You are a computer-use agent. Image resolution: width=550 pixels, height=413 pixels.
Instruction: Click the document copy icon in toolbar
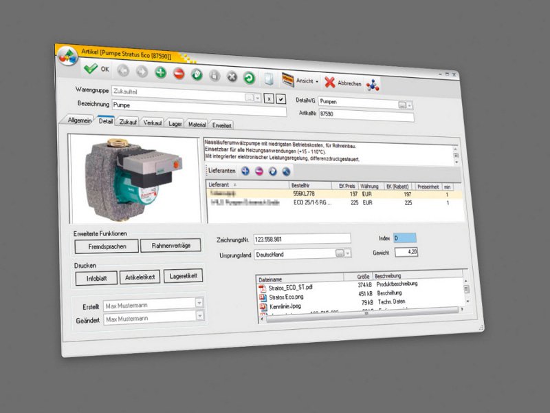tap(269, 78)
